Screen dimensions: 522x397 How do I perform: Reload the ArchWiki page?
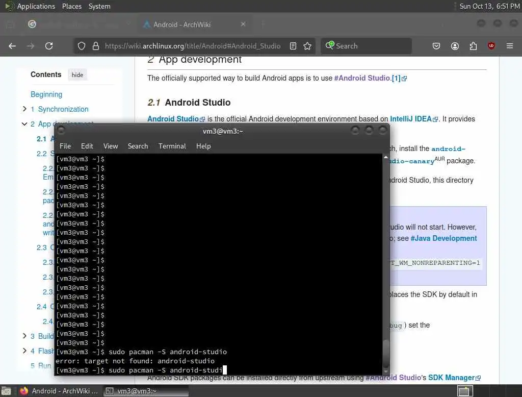[x=49, y=46]
